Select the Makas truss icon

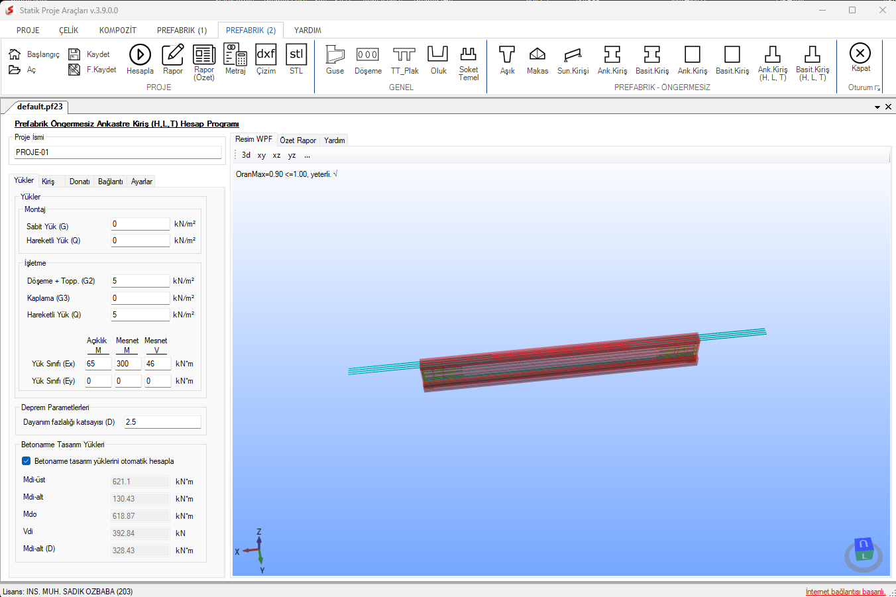pyautogui.click(x=537, y=59)
